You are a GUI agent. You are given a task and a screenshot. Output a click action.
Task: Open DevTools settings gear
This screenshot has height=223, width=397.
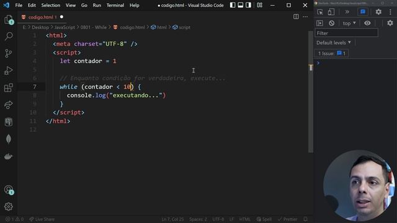pyautogui.click(x=378, y=12)
